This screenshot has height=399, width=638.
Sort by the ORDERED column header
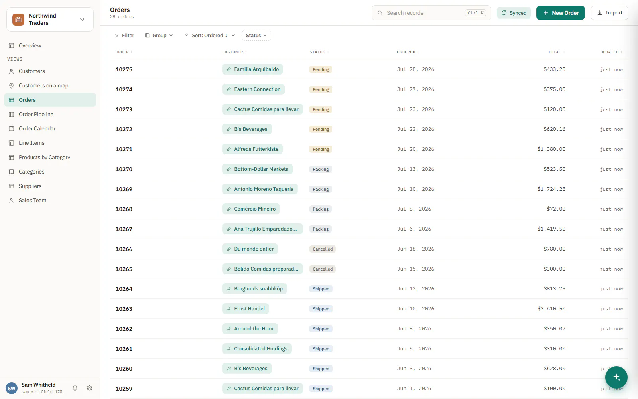[408, 52]
